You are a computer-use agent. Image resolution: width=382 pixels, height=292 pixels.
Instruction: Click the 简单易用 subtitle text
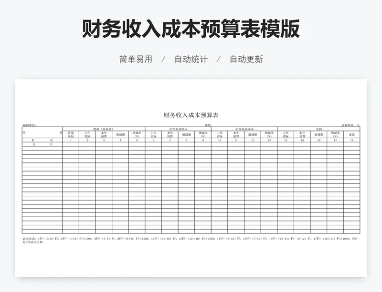tap(136, 60)
